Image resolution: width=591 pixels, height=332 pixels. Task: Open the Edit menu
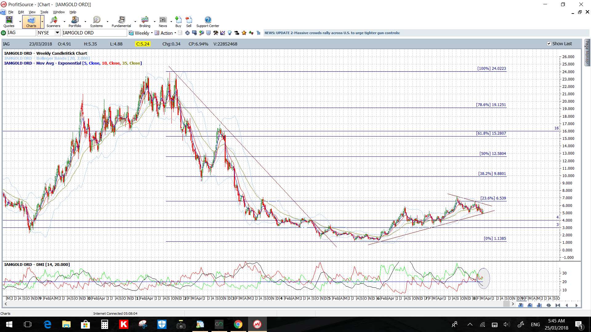click(21, 12)
